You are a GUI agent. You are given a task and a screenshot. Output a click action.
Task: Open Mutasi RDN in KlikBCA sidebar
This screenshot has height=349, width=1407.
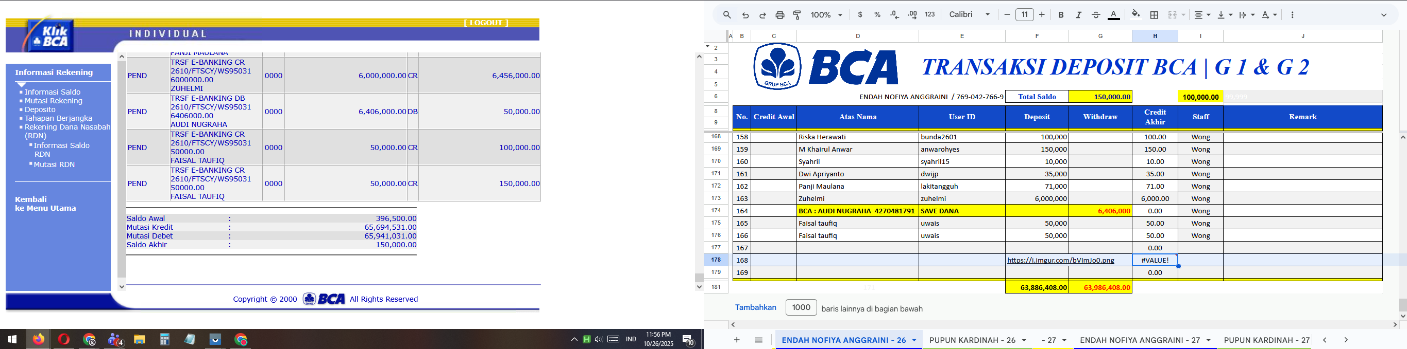[x=54, y=164]
